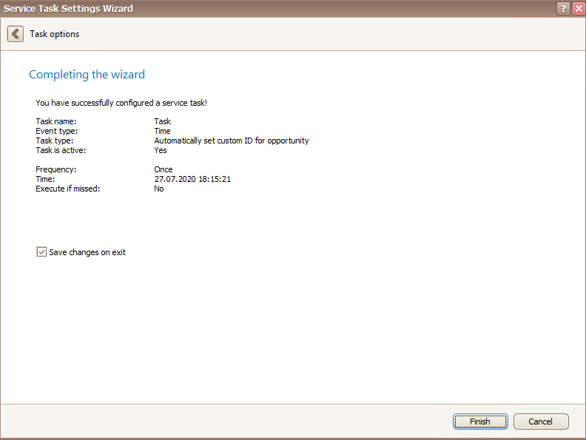Select the 'Execute if missed:' label
Image resolution: width=586 pixels, height=440 pixels.
67,189
